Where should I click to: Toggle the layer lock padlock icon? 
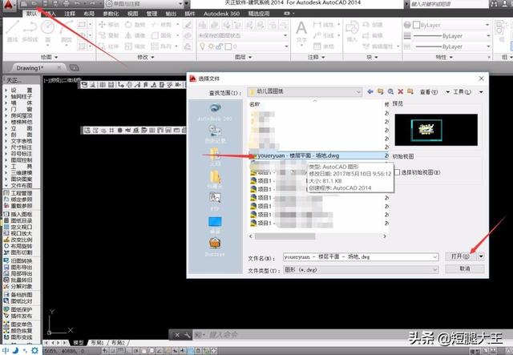point(219,46)
